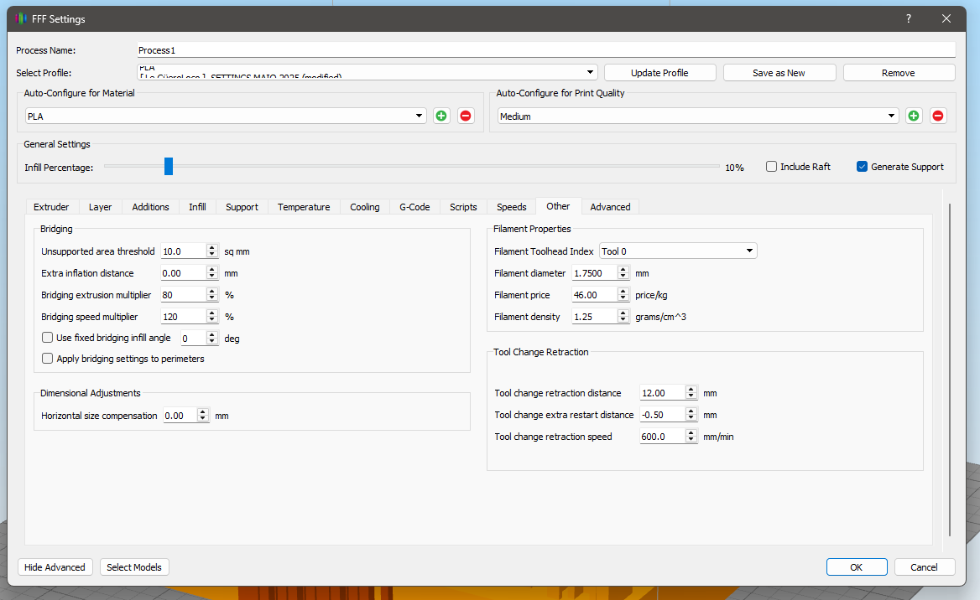
Task: Click the Update Profile button
Action: pyautogui.click(x=660, y=72)
